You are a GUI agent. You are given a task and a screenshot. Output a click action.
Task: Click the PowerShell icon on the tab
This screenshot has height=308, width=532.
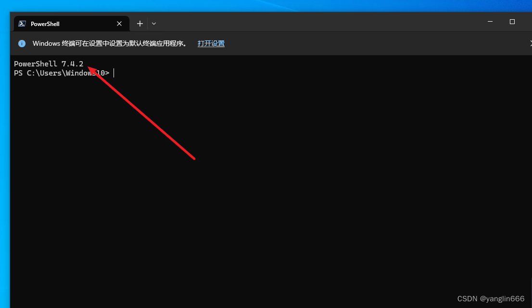click(x=22, y=24)
